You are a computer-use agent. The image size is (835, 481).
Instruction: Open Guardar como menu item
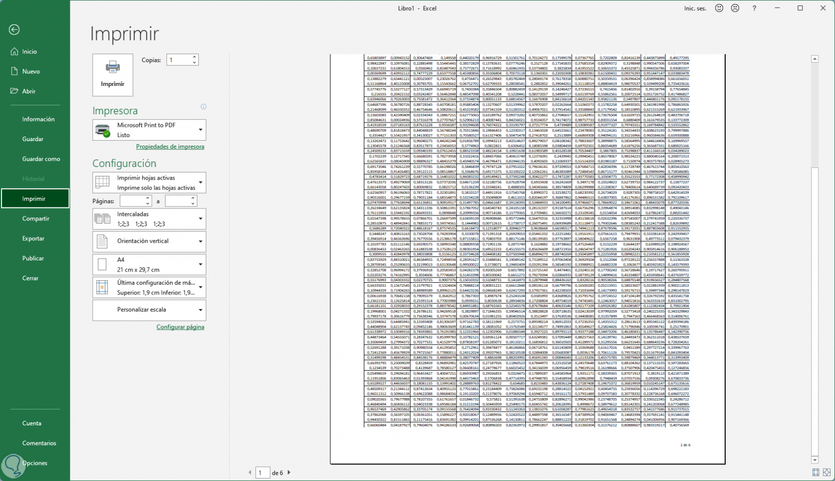[x=41, y=159]
